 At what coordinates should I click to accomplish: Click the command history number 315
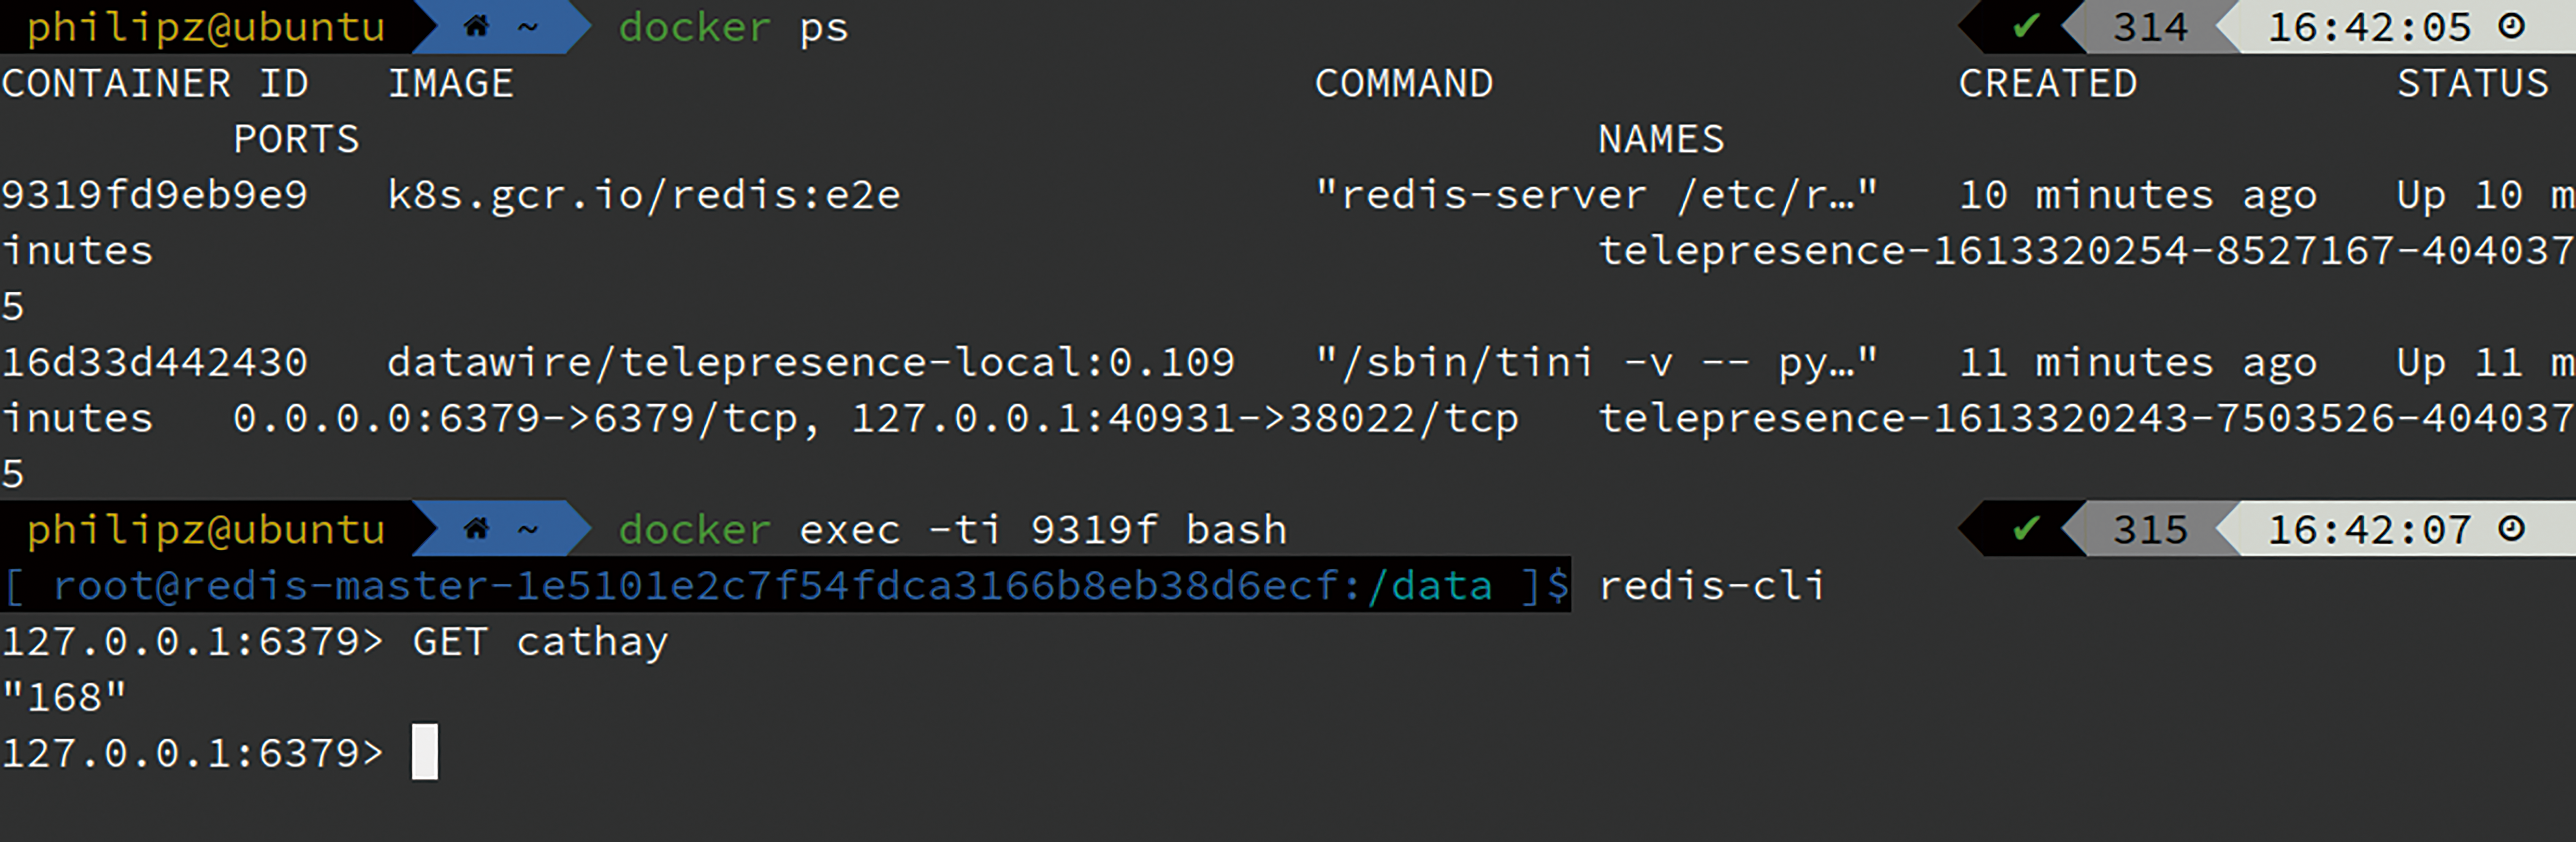2150,530
